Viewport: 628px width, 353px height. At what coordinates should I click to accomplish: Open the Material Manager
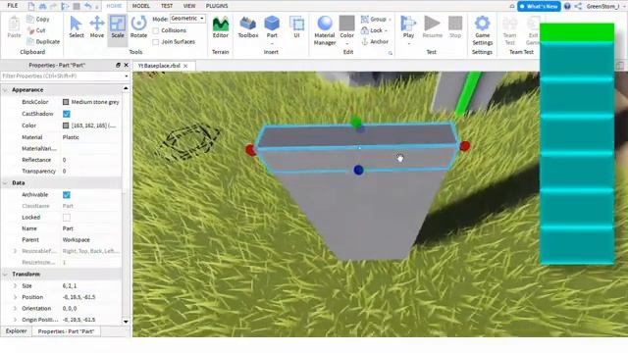[x=325, y=30]
